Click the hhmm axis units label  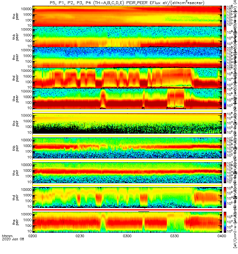click(7, 236)
